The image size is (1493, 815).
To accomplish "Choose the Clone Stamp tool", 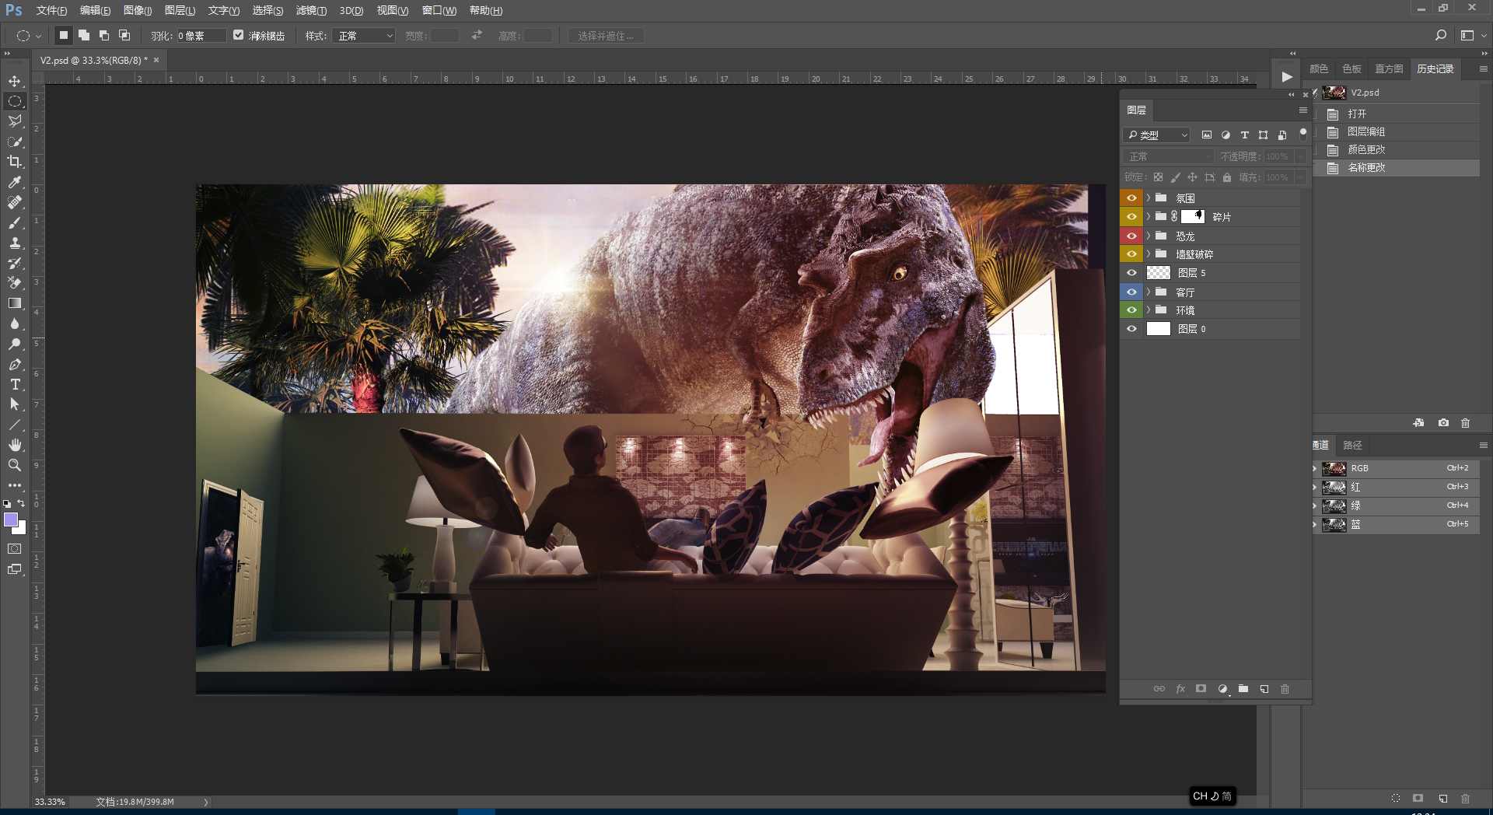I will [x=15, y=243].
